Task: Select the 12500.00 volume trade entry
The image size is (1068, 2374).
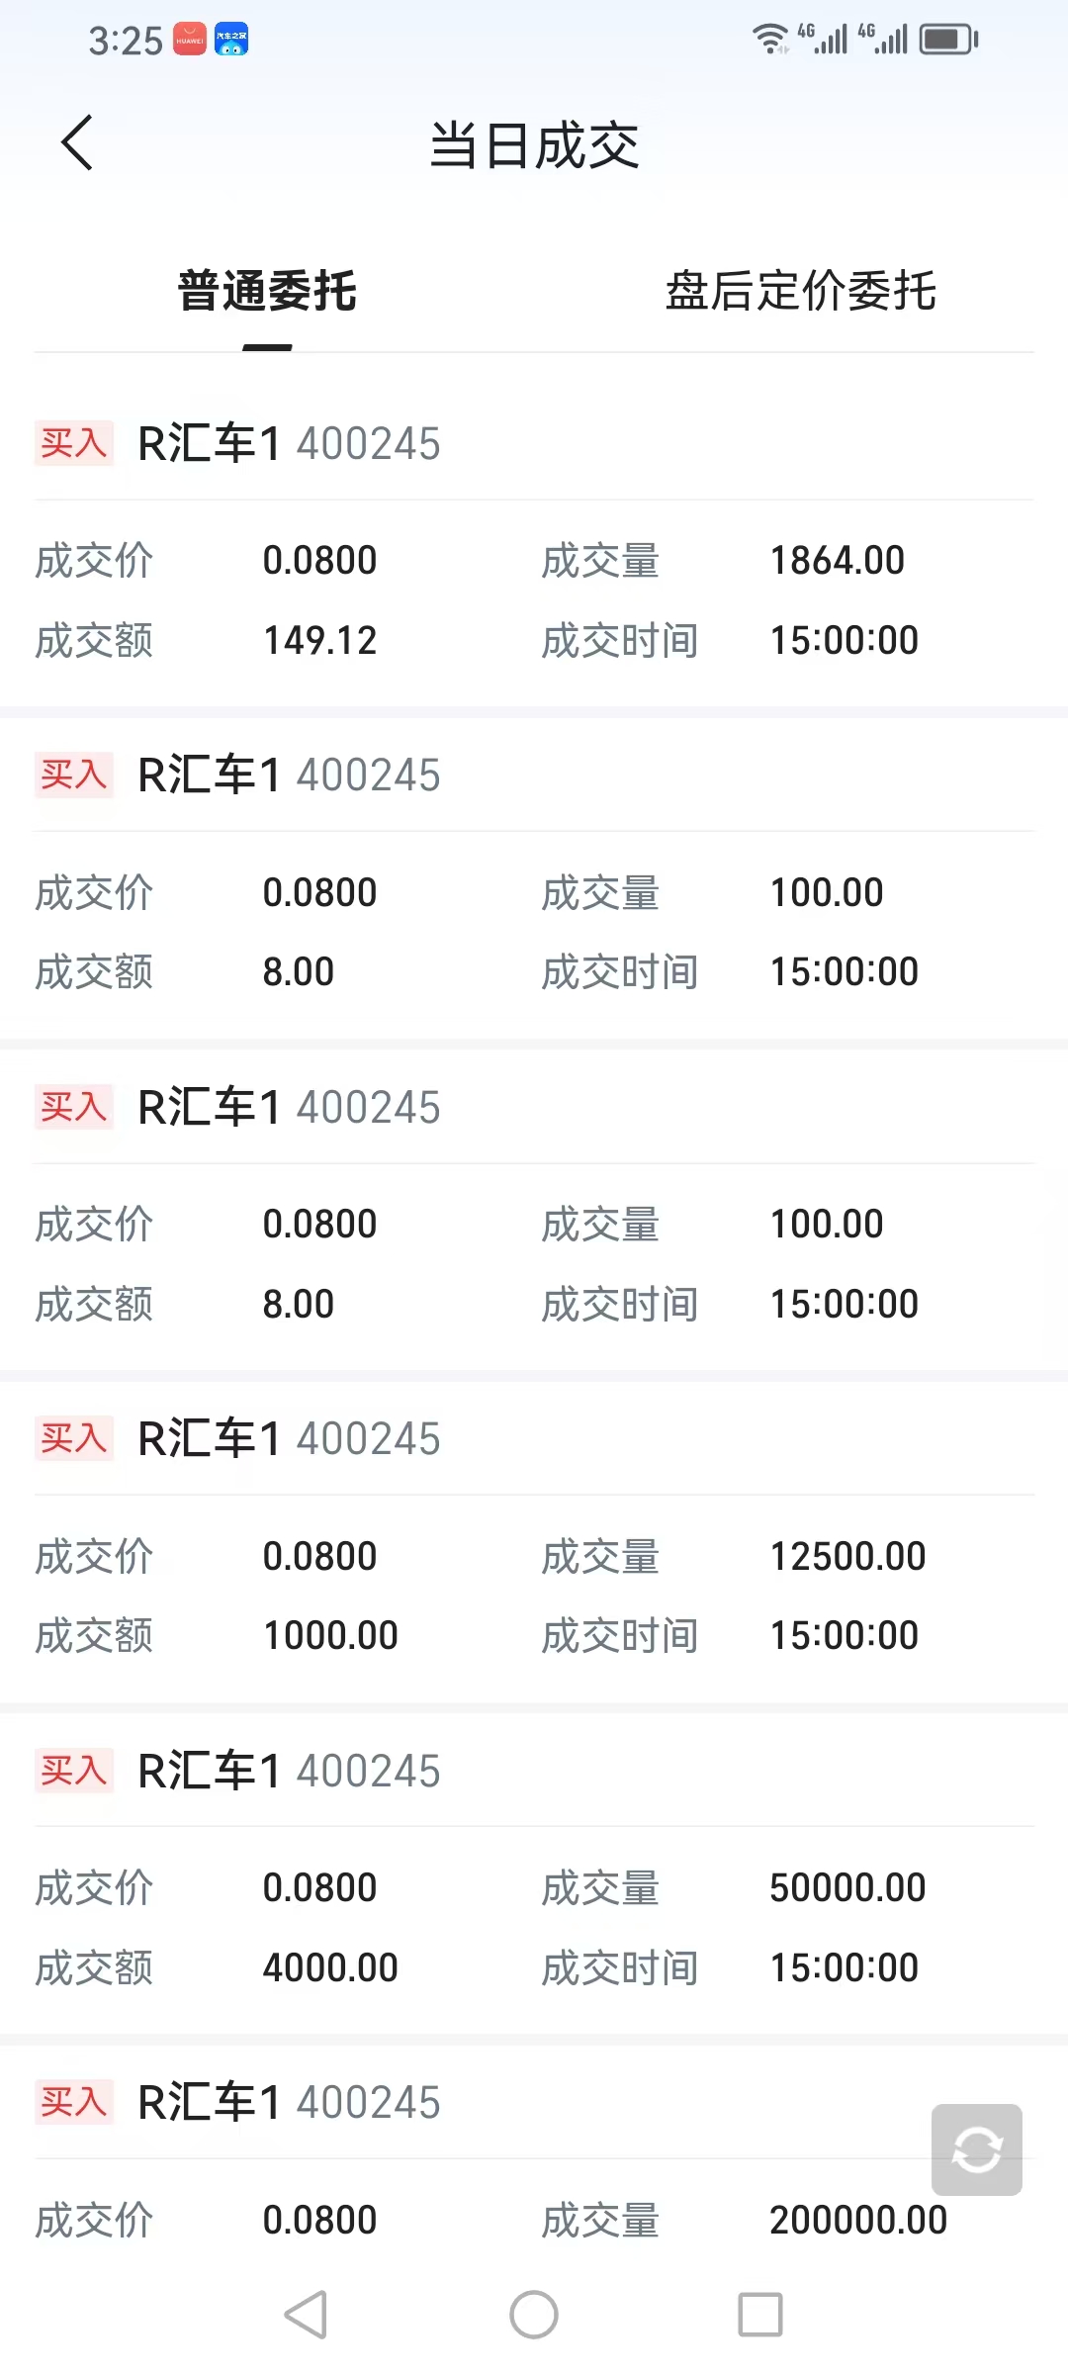Action: pos(847,1556)
